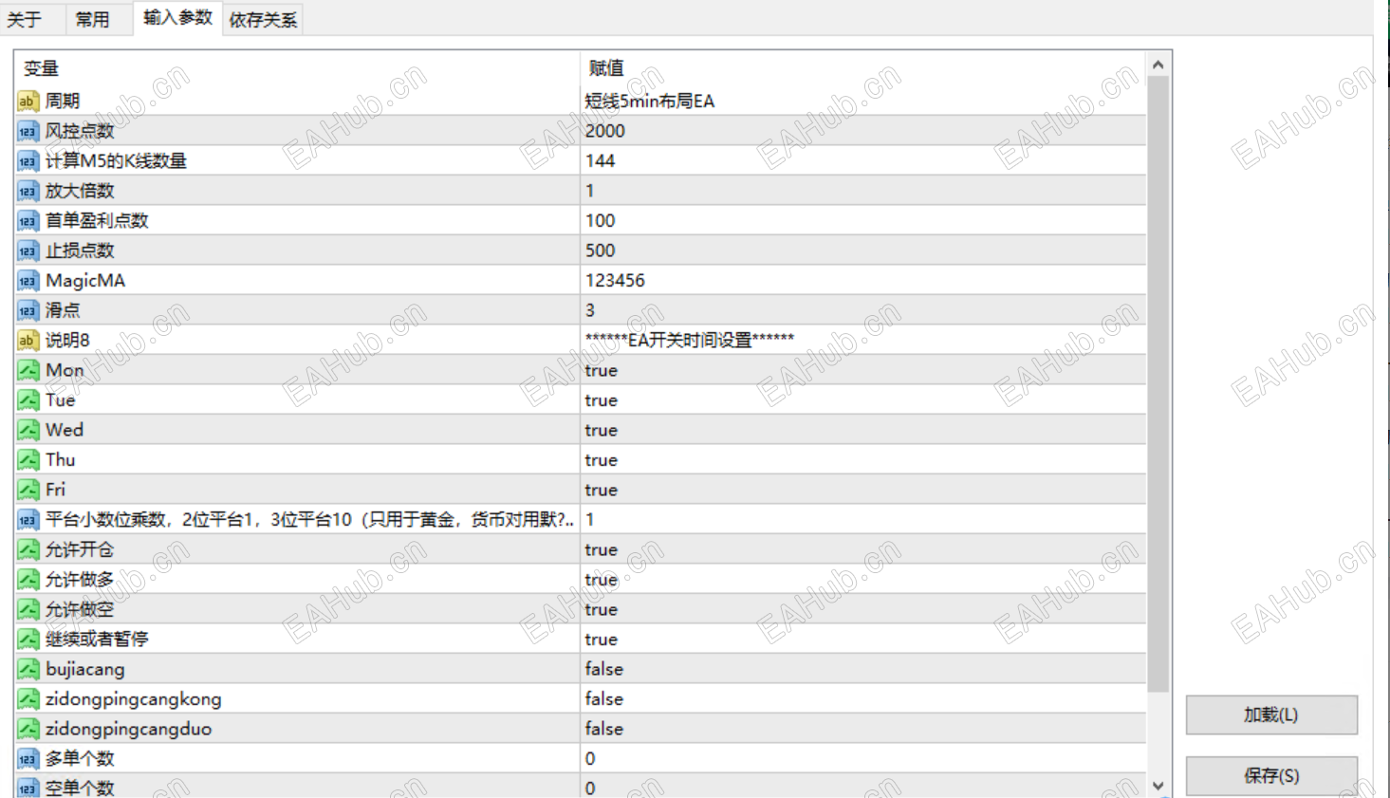
Task: Click the boolean icon beside 允许开仓
Action: (28, 549)
